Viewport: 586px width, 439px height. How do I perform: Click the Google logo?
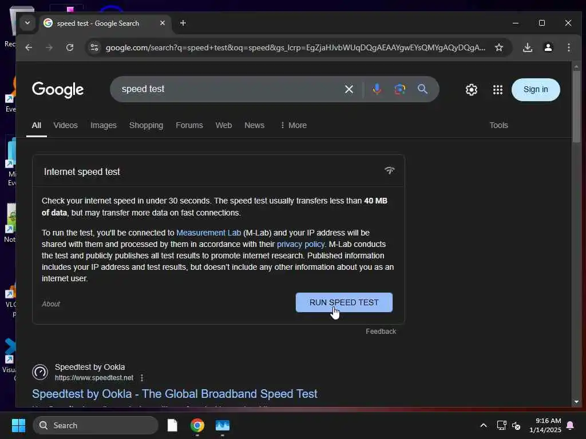58,90
